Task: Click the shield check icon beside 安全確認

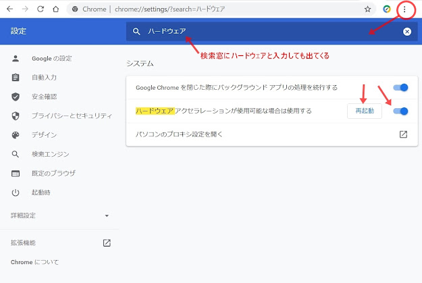Action: tap(16, 97)
